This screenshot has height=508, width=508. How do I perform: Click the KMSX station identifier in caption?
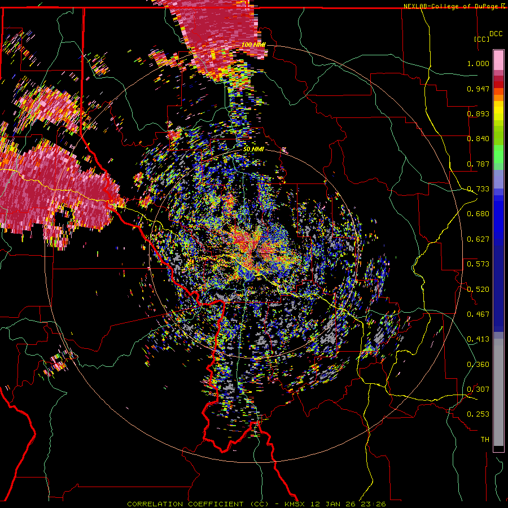point(295,504)
